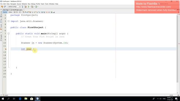Click the NetBeans cube icon in taskbar

[x=37, y=98]
